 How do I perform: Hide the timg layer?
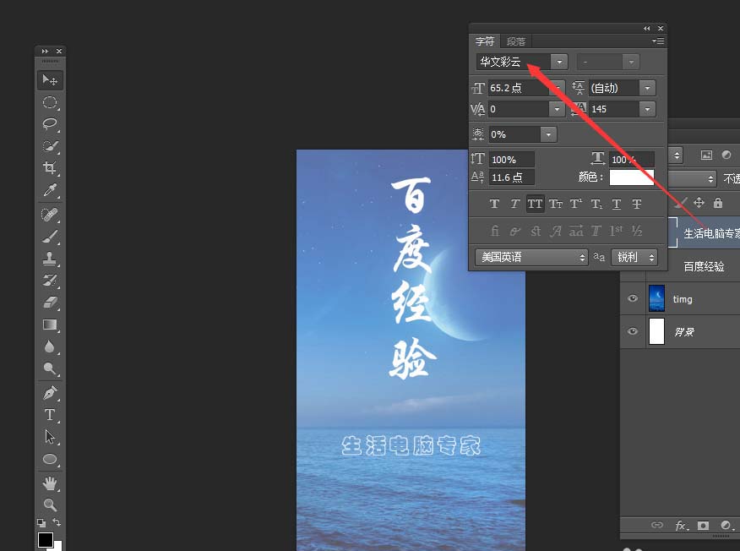pos(633,298)
